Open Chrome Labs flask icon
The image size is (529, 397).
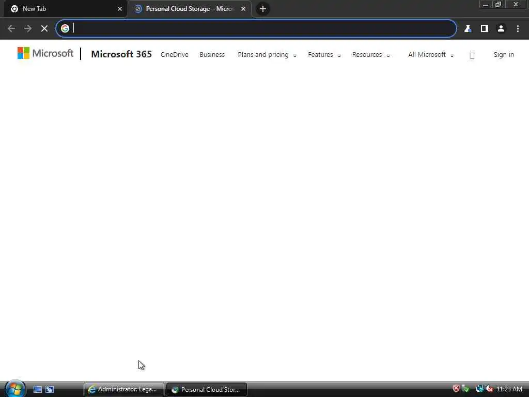(468, 29)
